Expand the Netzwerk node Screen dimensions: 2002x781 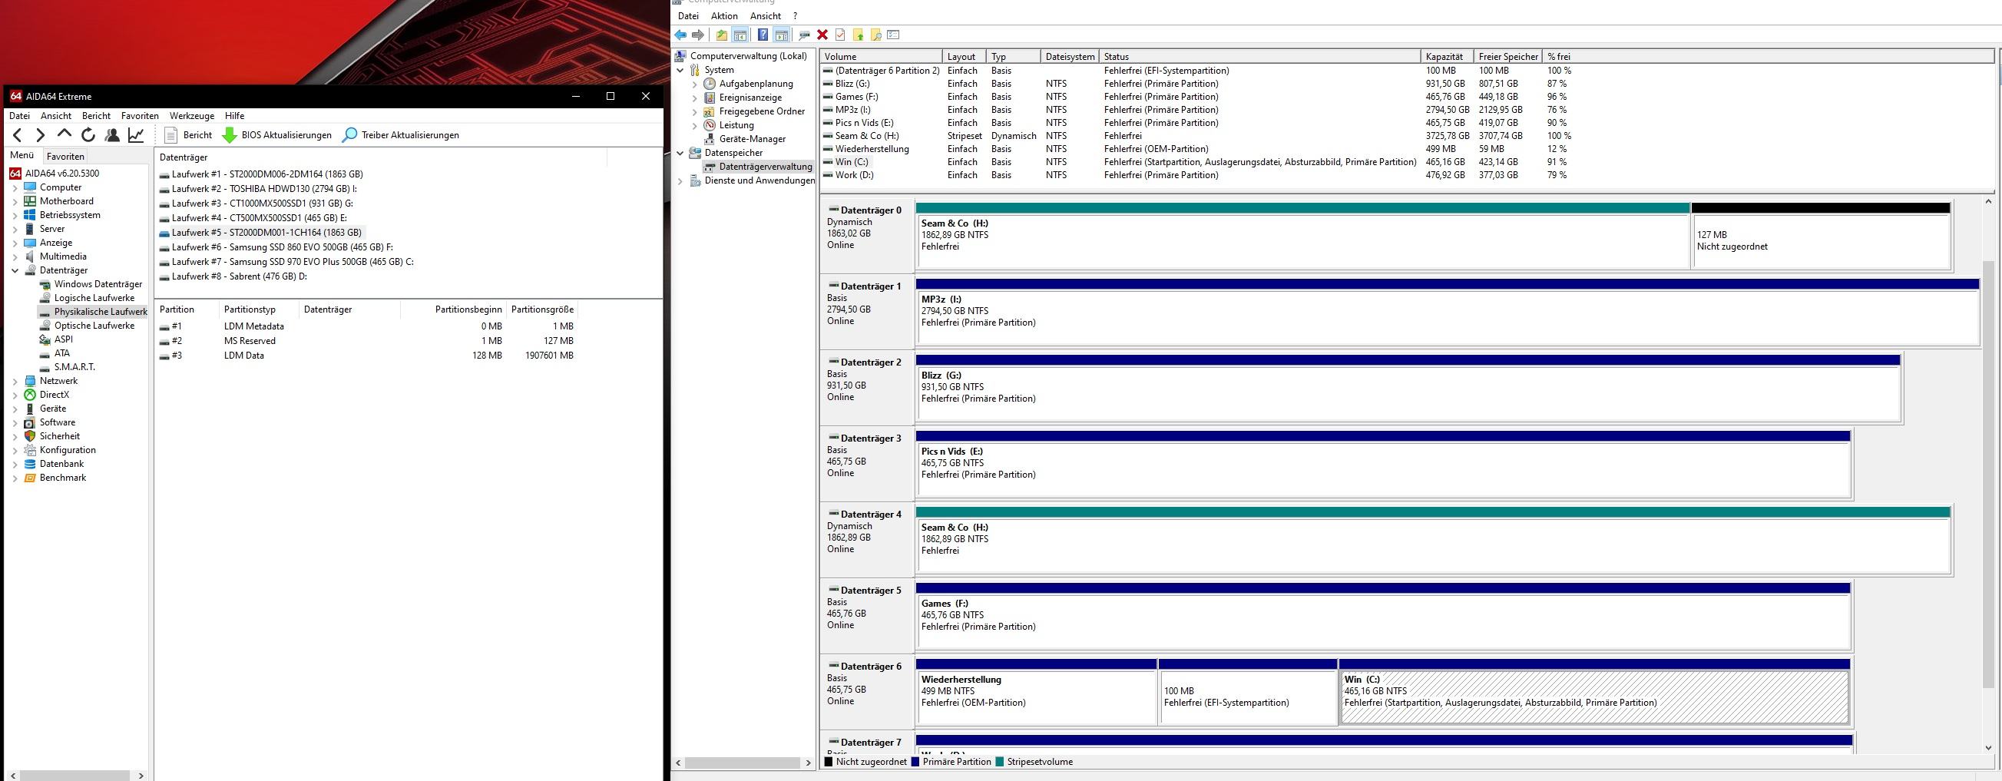pos(15,382)
